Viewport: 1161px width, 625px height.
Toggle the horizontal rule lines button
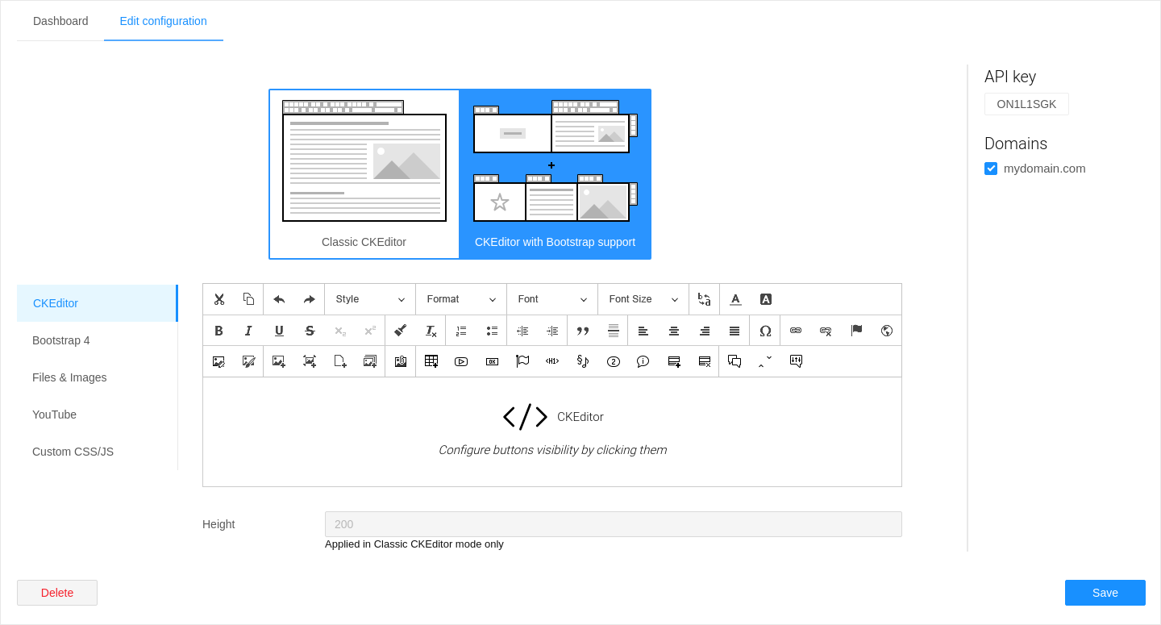click(614, 331)
